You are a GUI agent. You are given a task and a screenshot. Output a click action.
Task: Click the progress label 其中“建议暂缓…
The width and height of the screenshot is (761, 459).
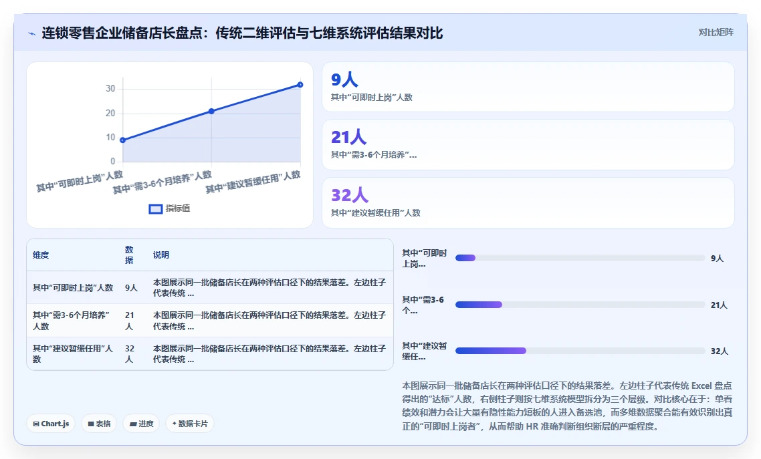tap(425, 351)
